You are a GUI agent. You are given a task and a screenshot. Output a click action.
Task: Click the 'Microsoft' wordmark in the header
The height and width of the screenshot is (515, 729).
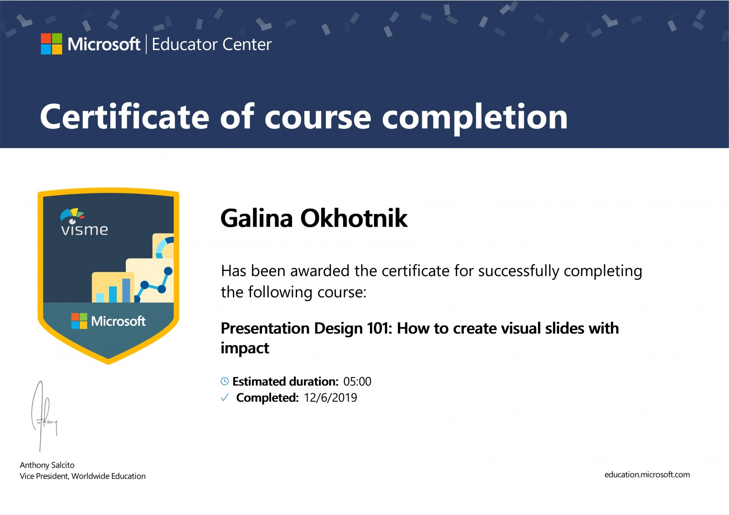(x=104, y=44)
